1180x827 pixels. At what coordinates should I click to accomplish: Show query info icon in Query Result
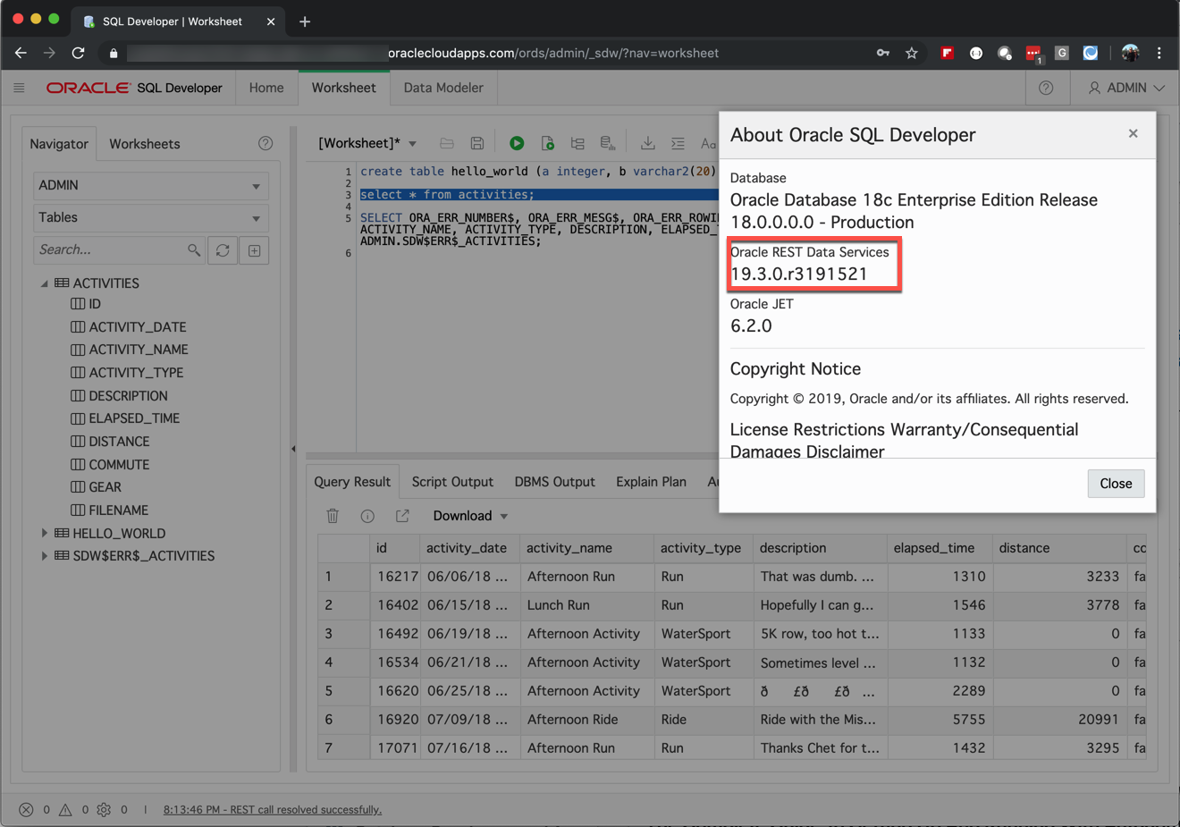(x=367, y=516)
